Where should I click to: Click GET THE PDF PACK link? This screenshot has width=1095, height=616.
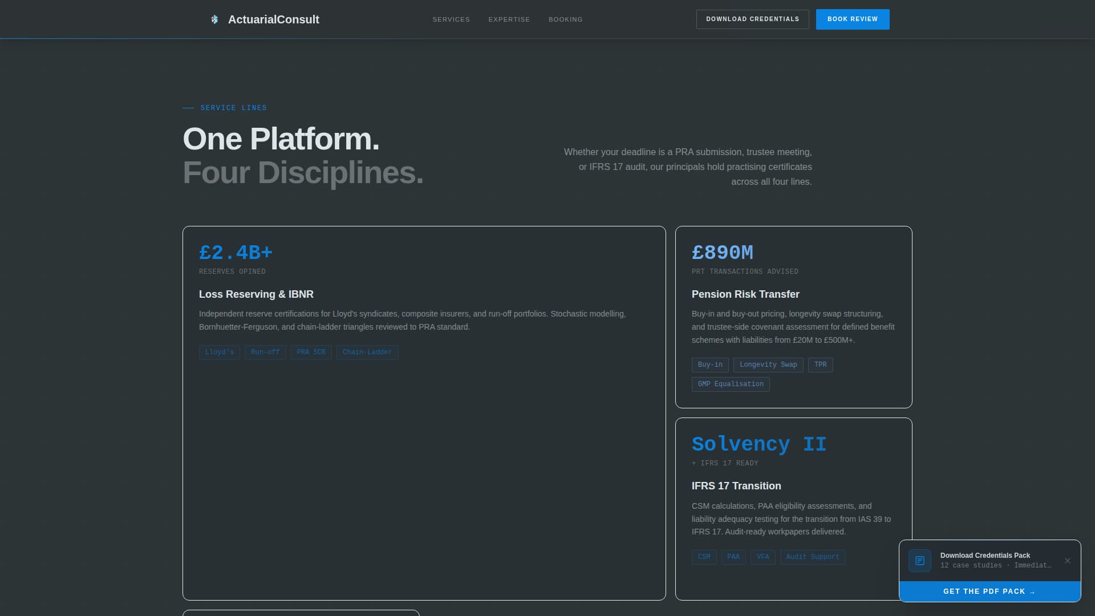pos(989,591)
